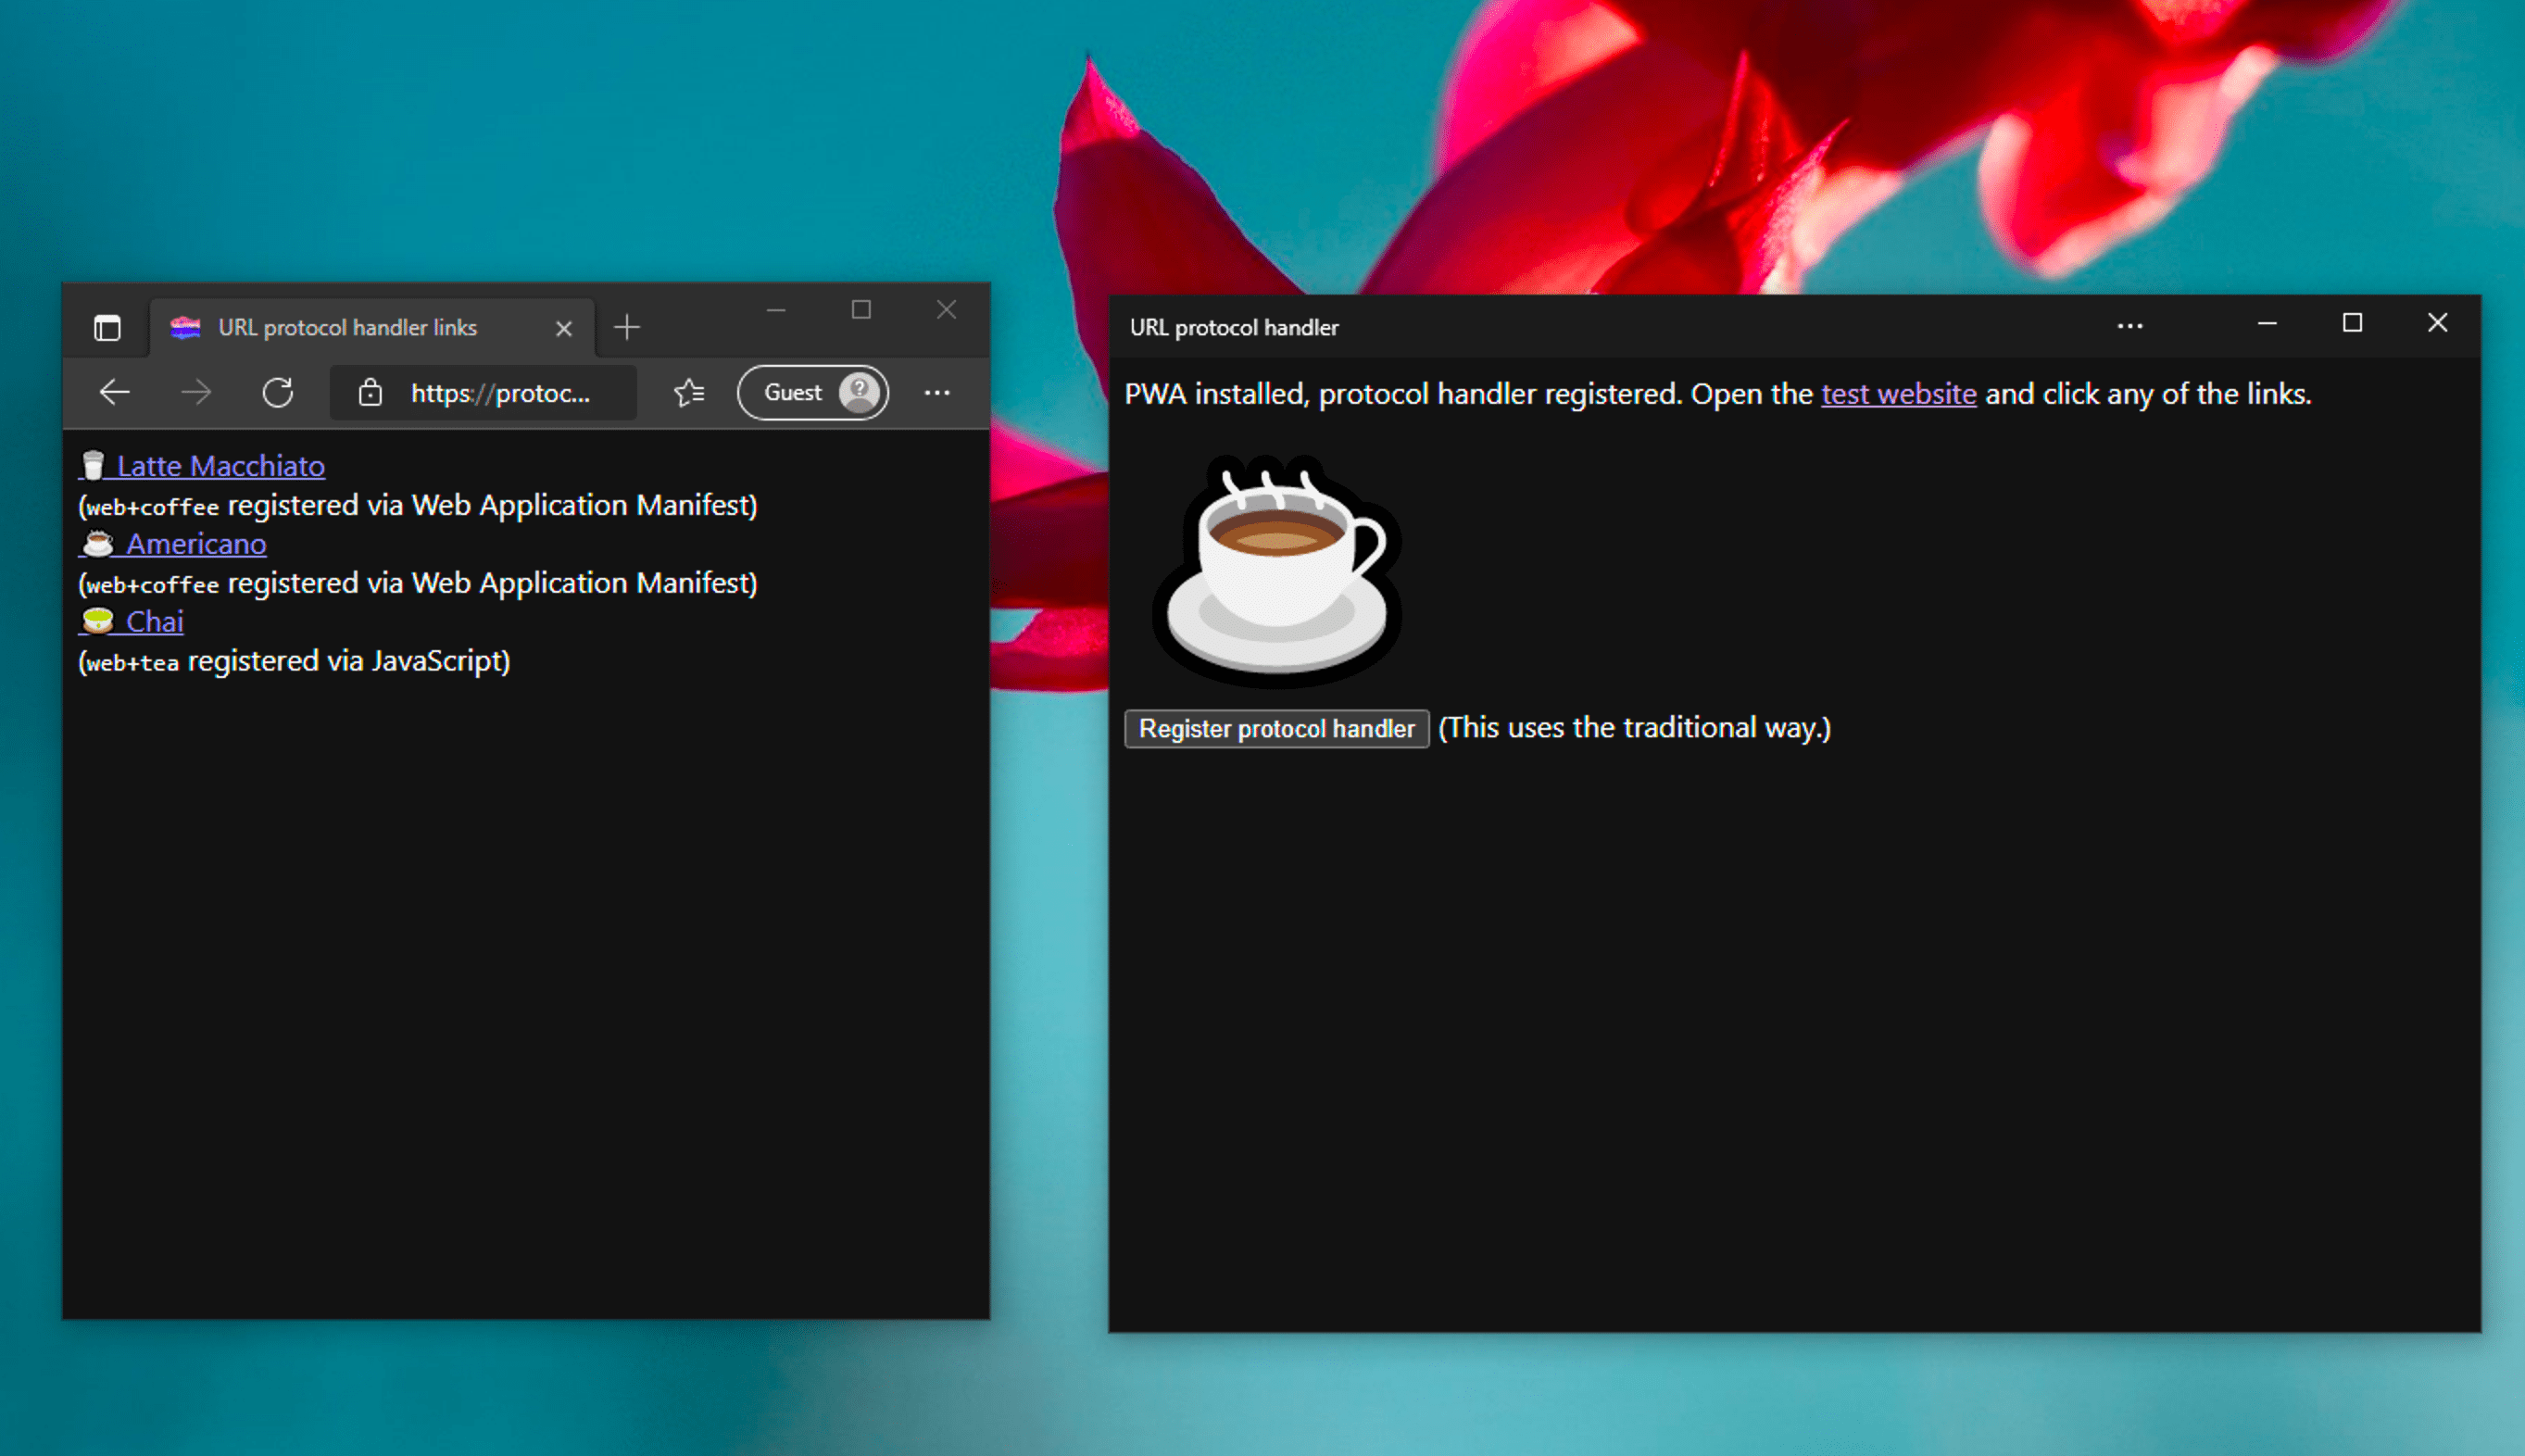Click the favorites/bookmark star icon
The width and height of the screenshot is (2525, 1456).
tap(686, 390)
